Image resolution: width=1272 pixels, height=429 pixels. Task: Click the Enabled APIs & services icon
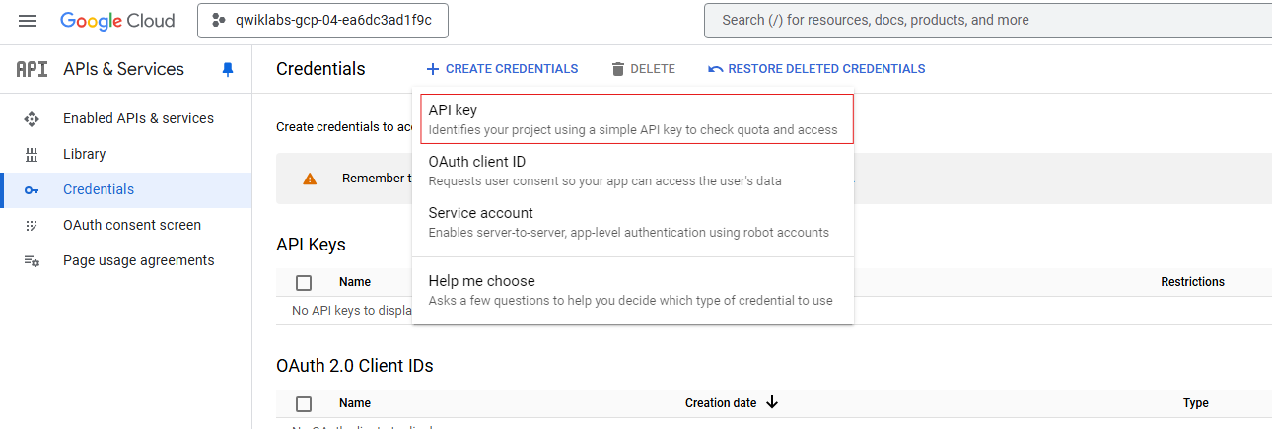click(x=32, y=118)
